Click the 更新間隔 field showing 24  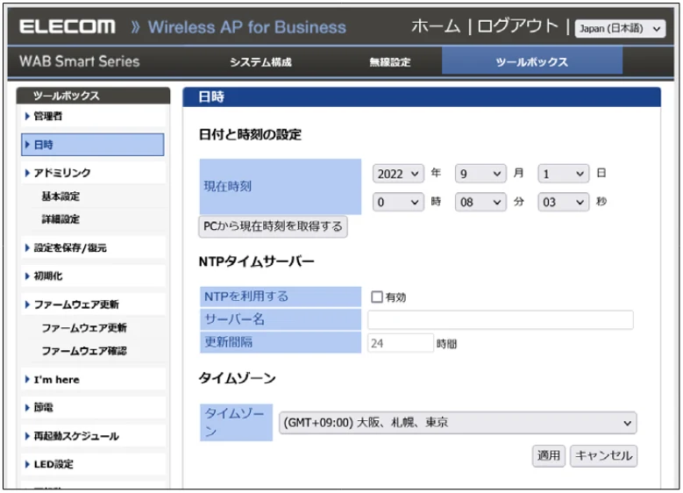click(x=401, y=344)
